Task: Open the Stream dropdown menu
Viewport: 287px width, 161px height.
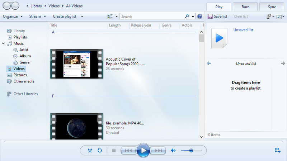Action: [x=38, y=16]
